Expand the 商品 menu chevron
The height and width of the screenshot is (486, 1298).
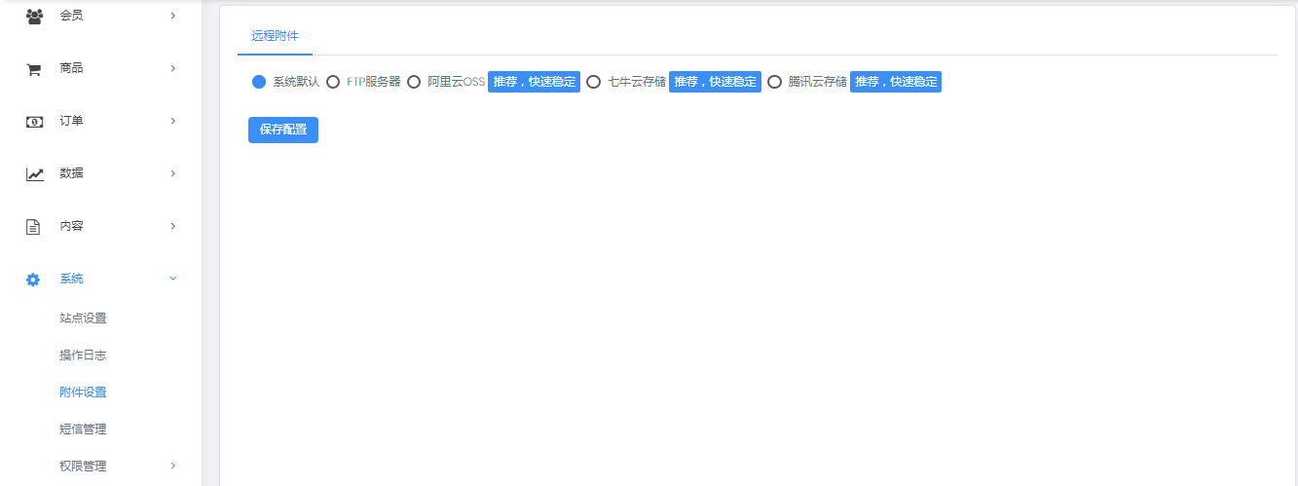[x=173, y=68]
